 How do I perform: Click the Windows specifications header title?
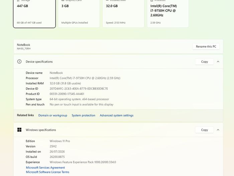[41, 130]
